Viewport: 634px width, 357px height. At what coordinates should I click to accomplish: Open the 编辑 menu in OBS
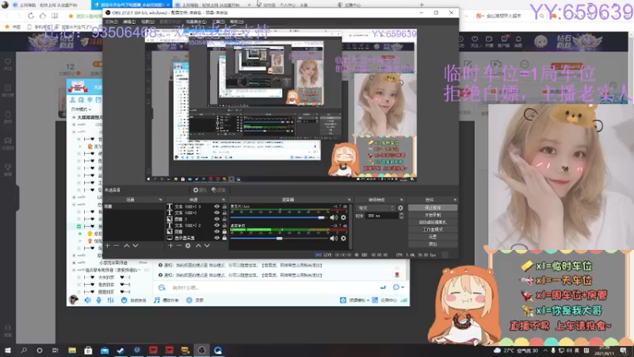pos(129,22)
